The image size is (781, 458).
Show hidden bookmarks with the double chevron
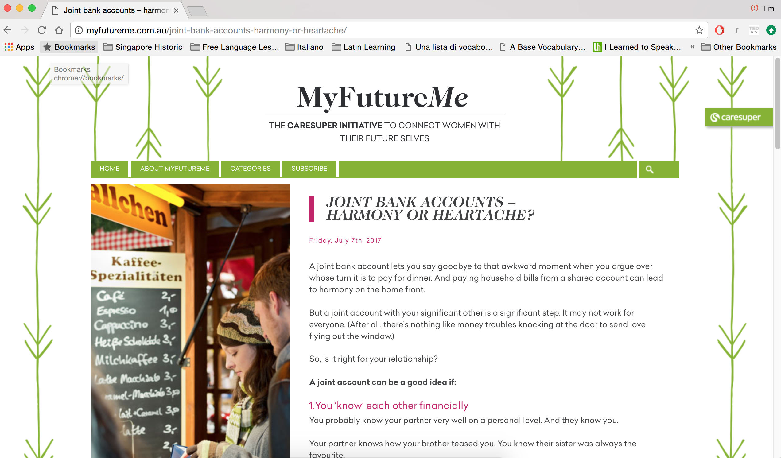(692, 47)
